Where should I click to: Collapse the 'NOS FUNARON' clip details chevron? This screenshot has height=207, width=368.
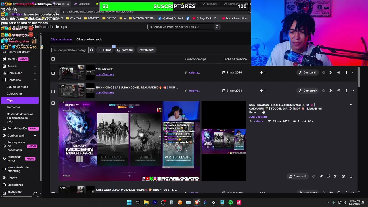(351, 105)
